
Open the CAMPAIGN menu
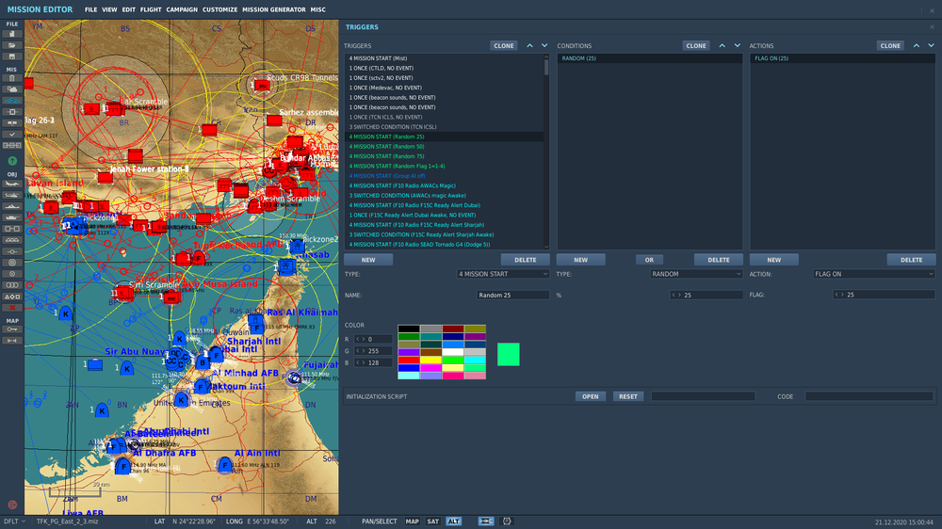point(182,9)
